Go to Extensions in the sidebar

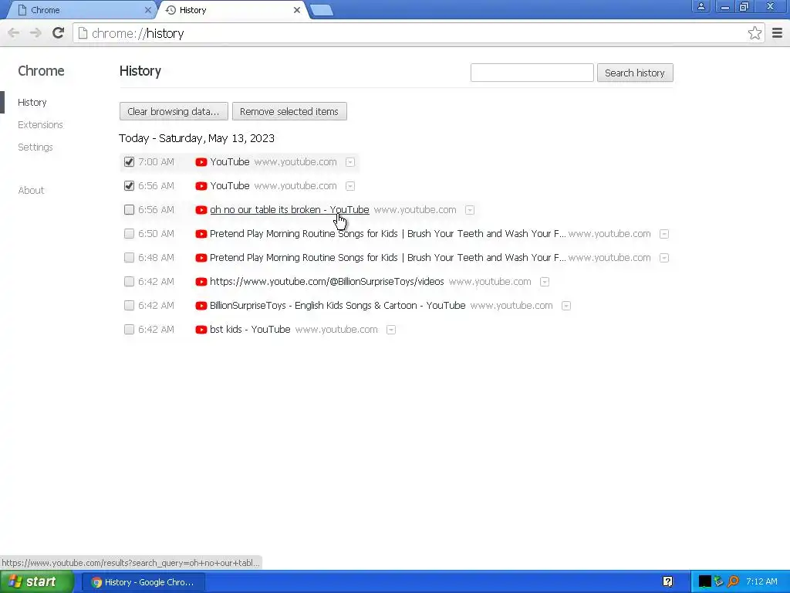tap(40, 124)
